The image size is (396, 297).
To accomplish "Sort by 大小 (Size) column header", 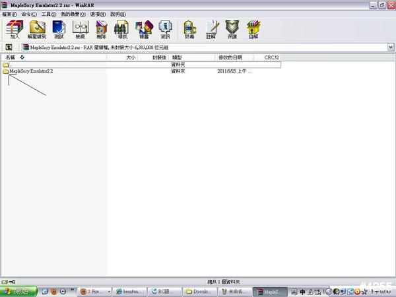I will 122,57.
